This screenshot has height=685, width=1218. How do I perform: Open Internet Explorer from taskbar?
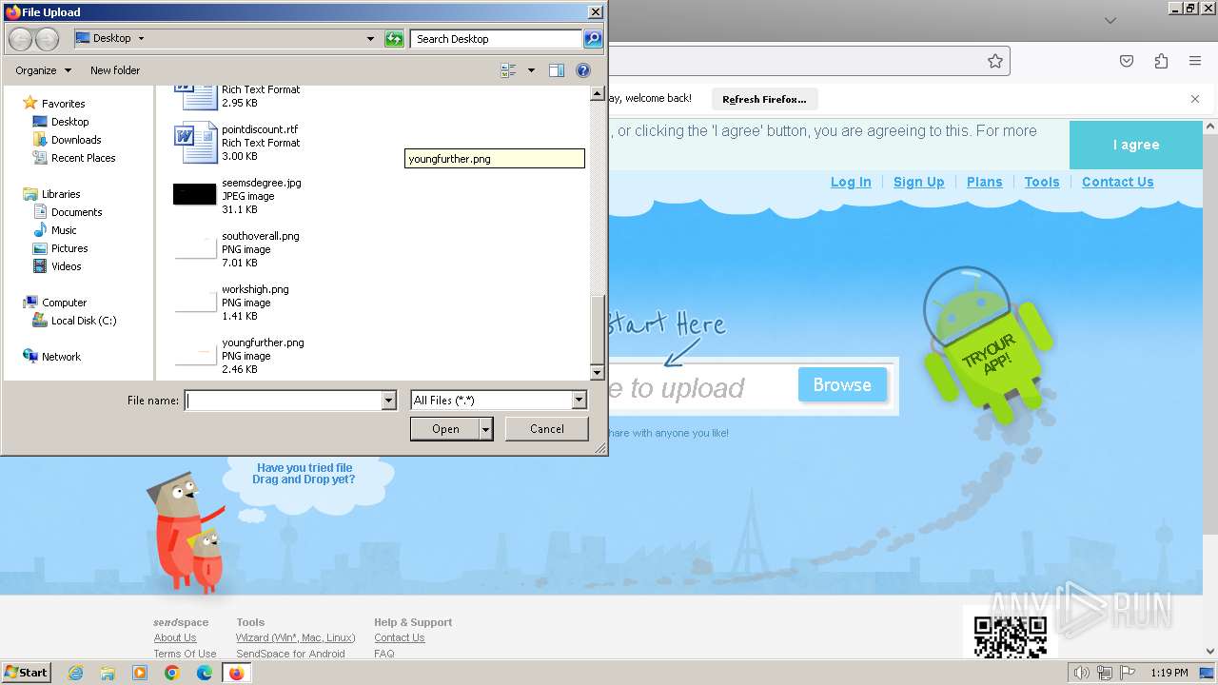tap(75, 673)
